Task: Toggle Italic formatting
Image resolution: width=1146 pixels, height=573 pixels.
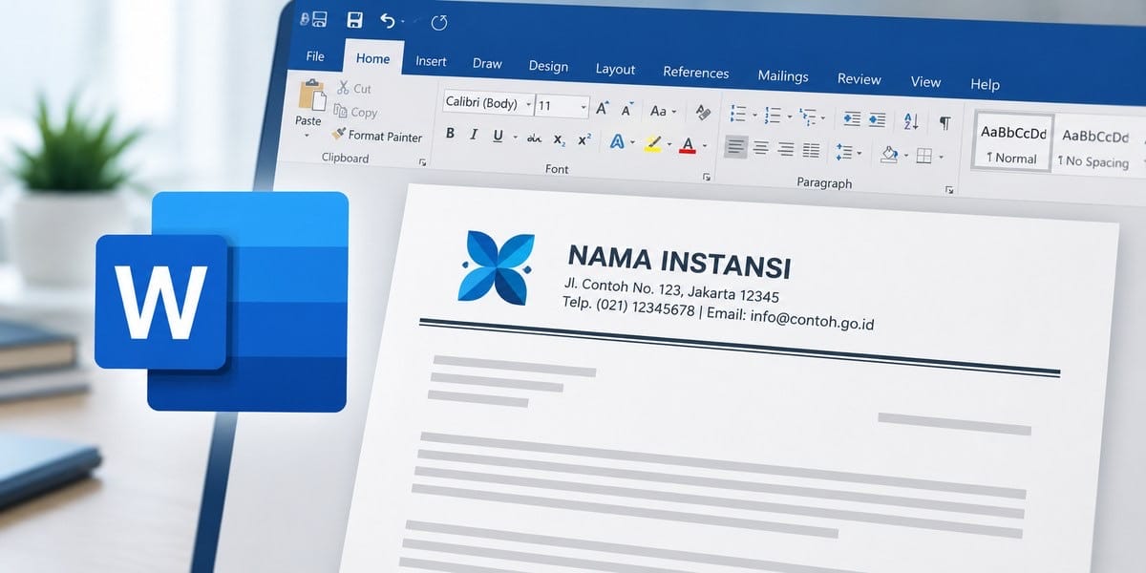Action: [474, 135]
